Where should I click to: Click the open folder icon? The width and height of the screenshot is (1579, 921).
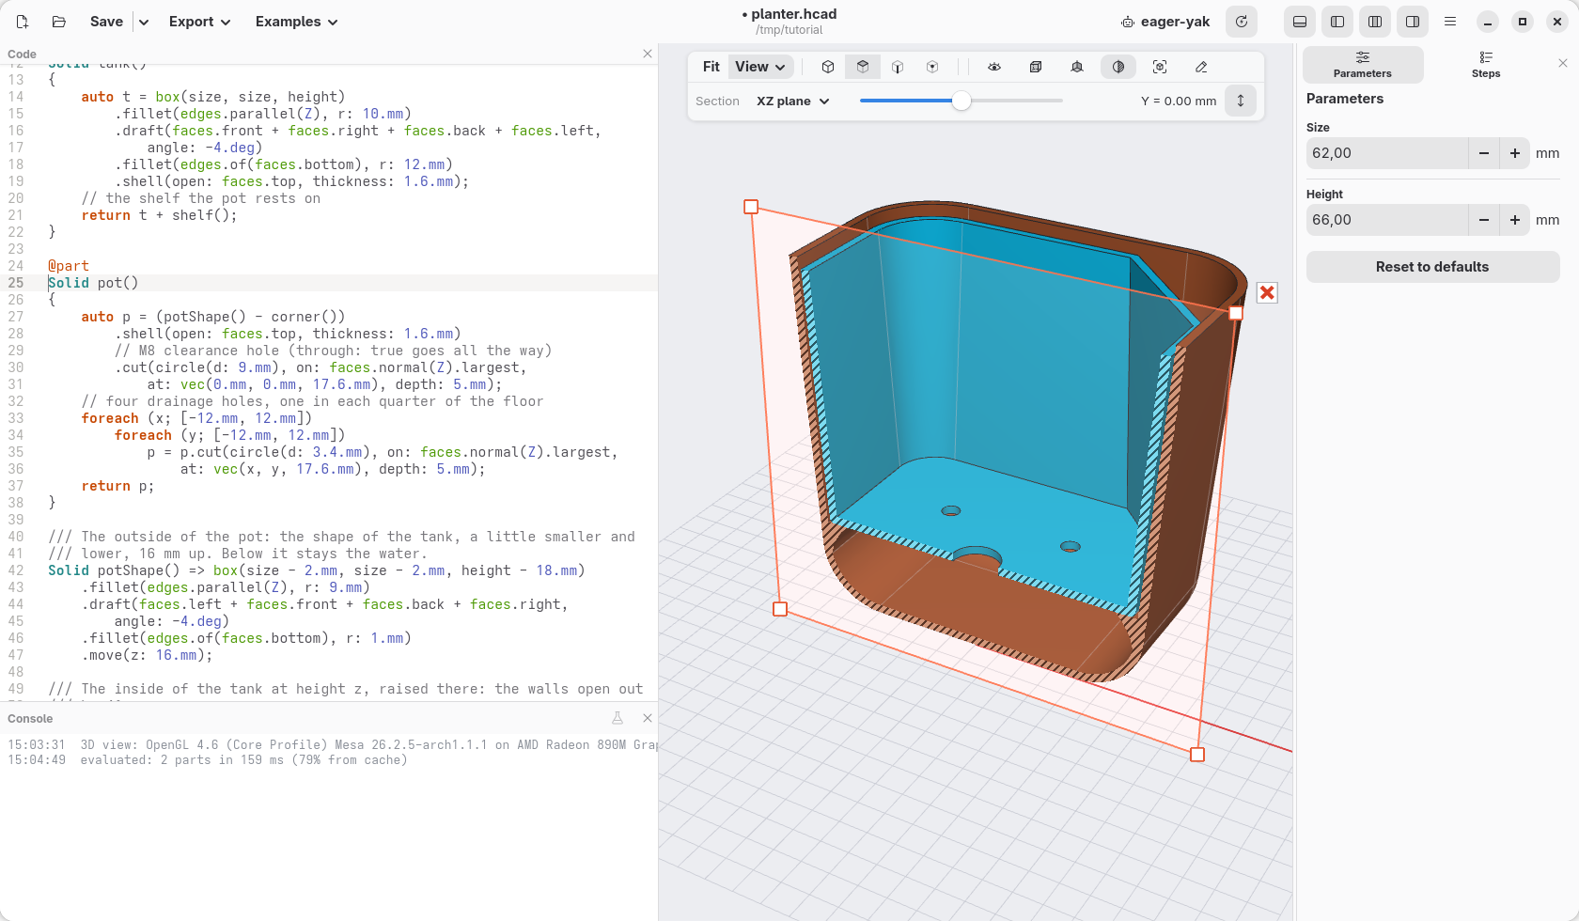pyautogui.click(x=58, y=22)
